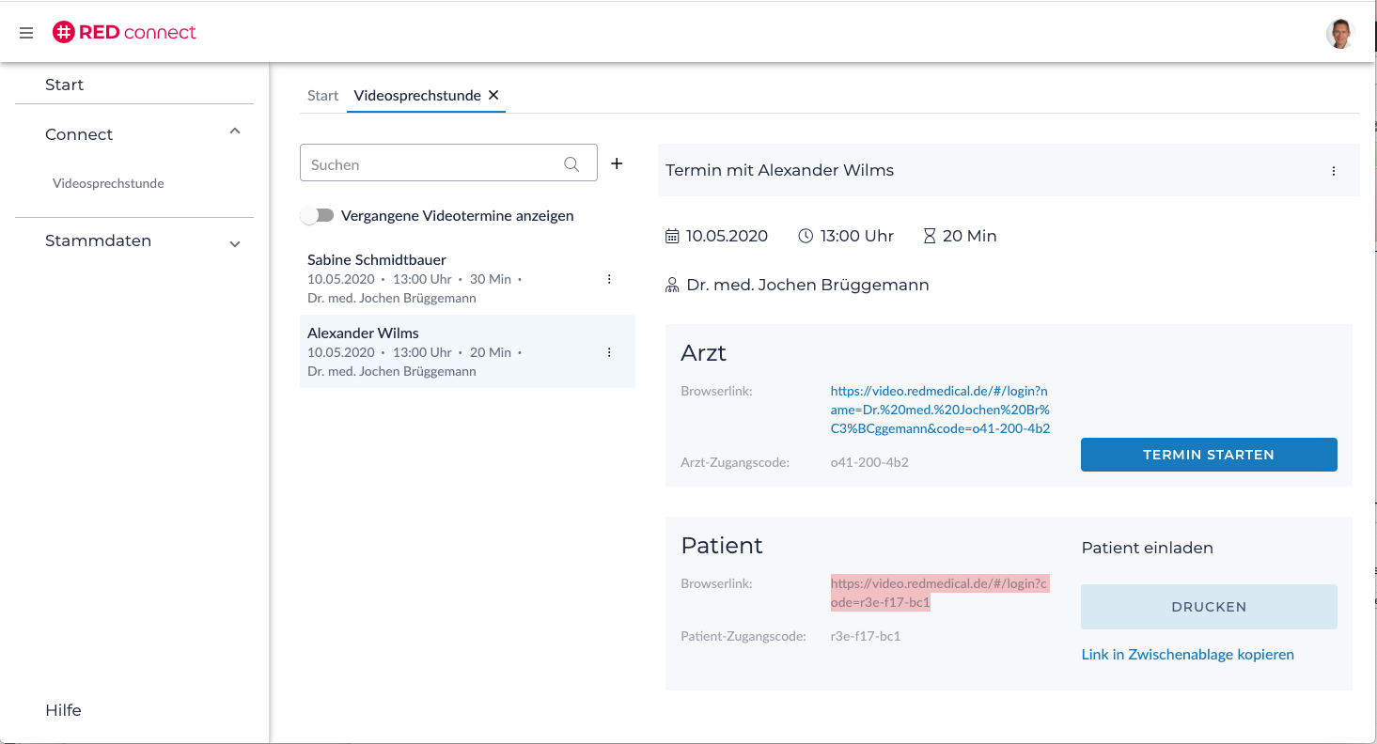Open options menu for Alexander Wilms entry

(x=609, y=352)
